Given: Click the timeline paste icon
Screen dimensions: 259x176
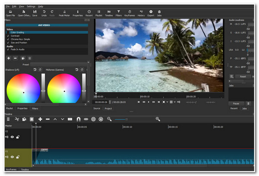Looking at the screenshot, I should point(32,119).
